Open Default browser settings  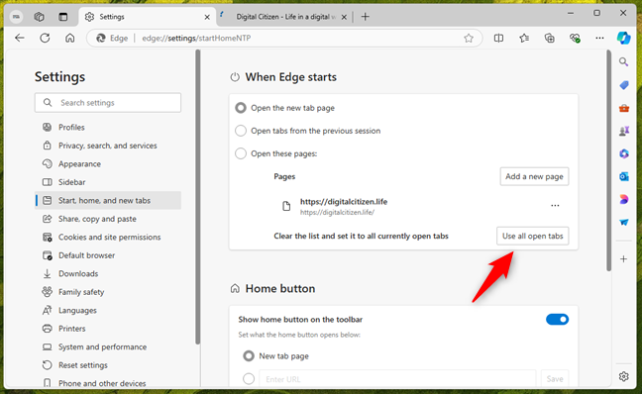coord(108,255)
